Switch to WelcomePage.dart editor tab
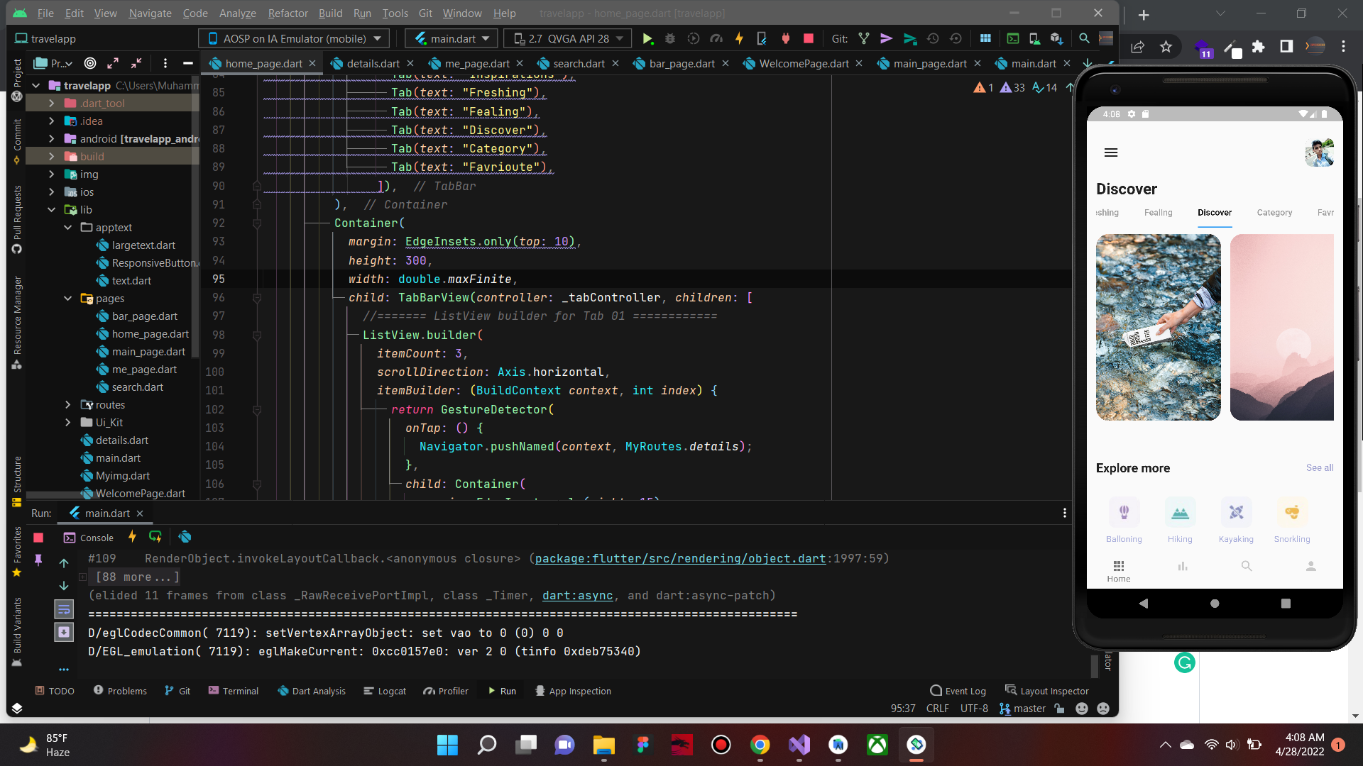1363x766 pixels. pyautogui.click(x=804, y=64)
